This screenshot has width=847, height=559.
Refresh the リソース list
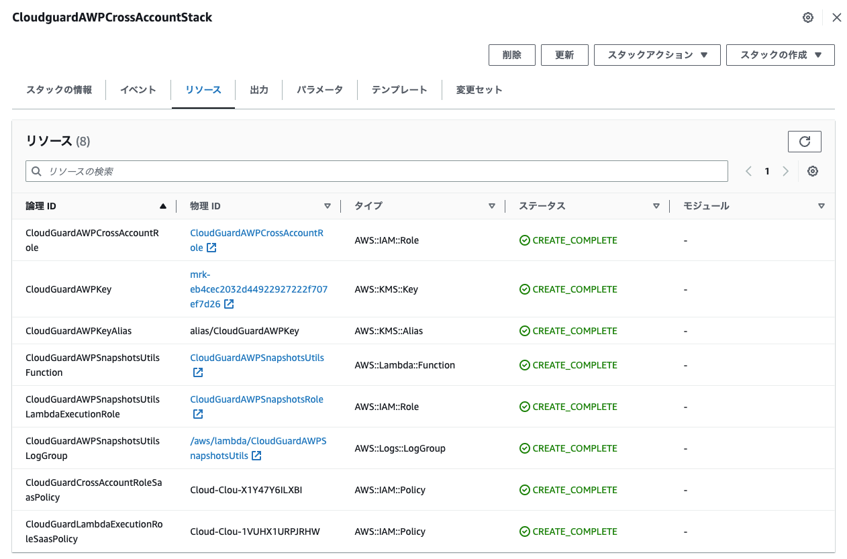(x=804, y=141)
